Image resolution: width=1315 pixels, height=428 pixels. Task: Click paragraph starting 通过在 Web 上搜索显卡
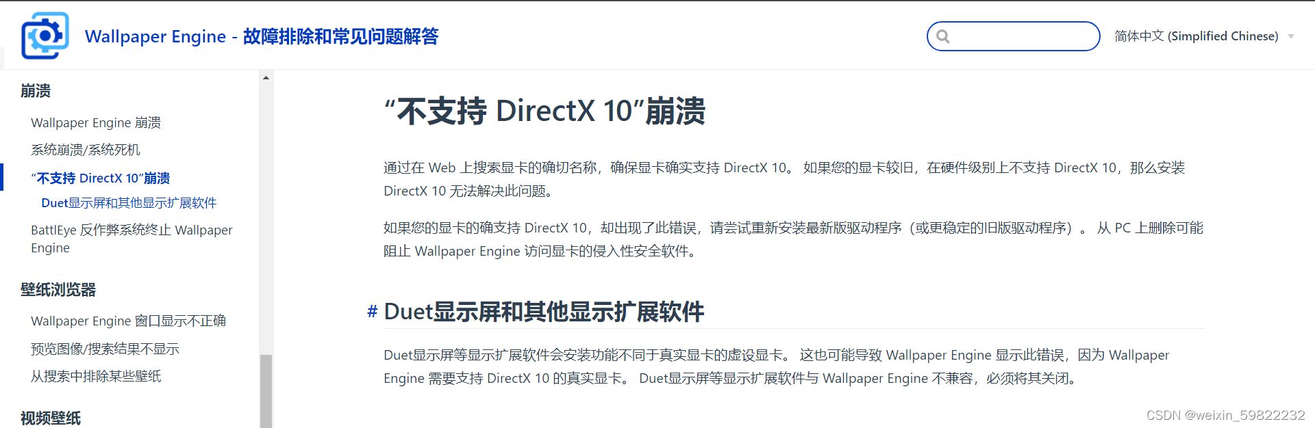pos(784,179)
